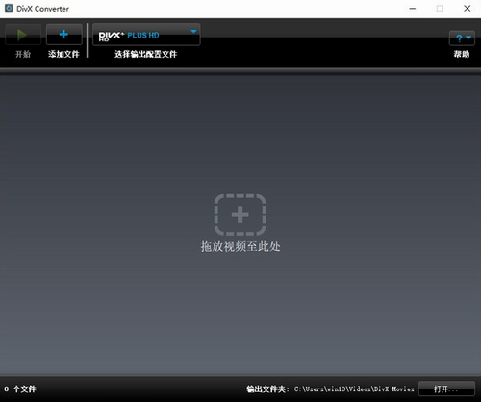This screenshot has width=481, height=402.
Task: Open the 帮助 help menu label
Action: 462,54
